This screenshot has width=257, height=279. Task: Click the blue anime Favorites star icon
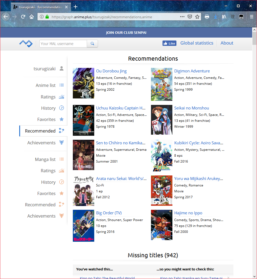(62, 119)
